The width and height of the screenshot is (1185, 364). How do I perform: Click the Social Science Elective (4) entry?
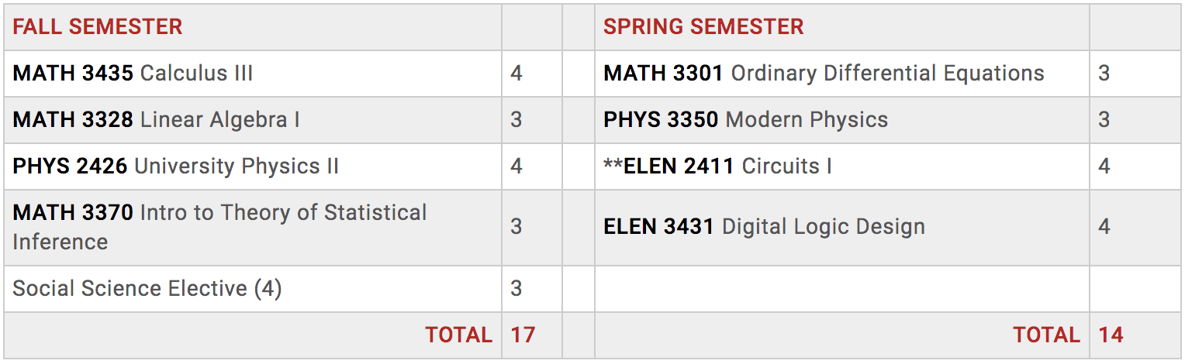coord(147,289)
